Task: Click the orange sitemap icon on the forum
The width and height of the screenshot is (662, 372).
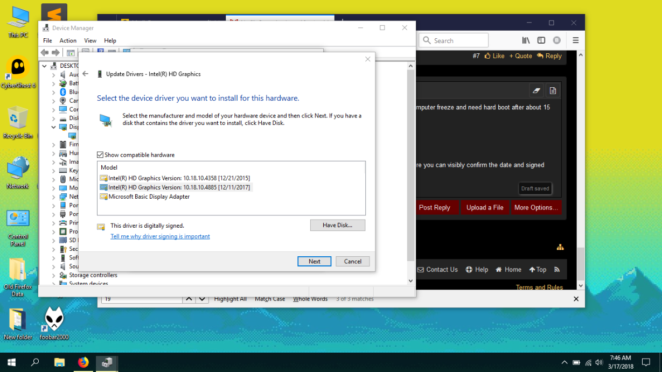Action: 560,247
